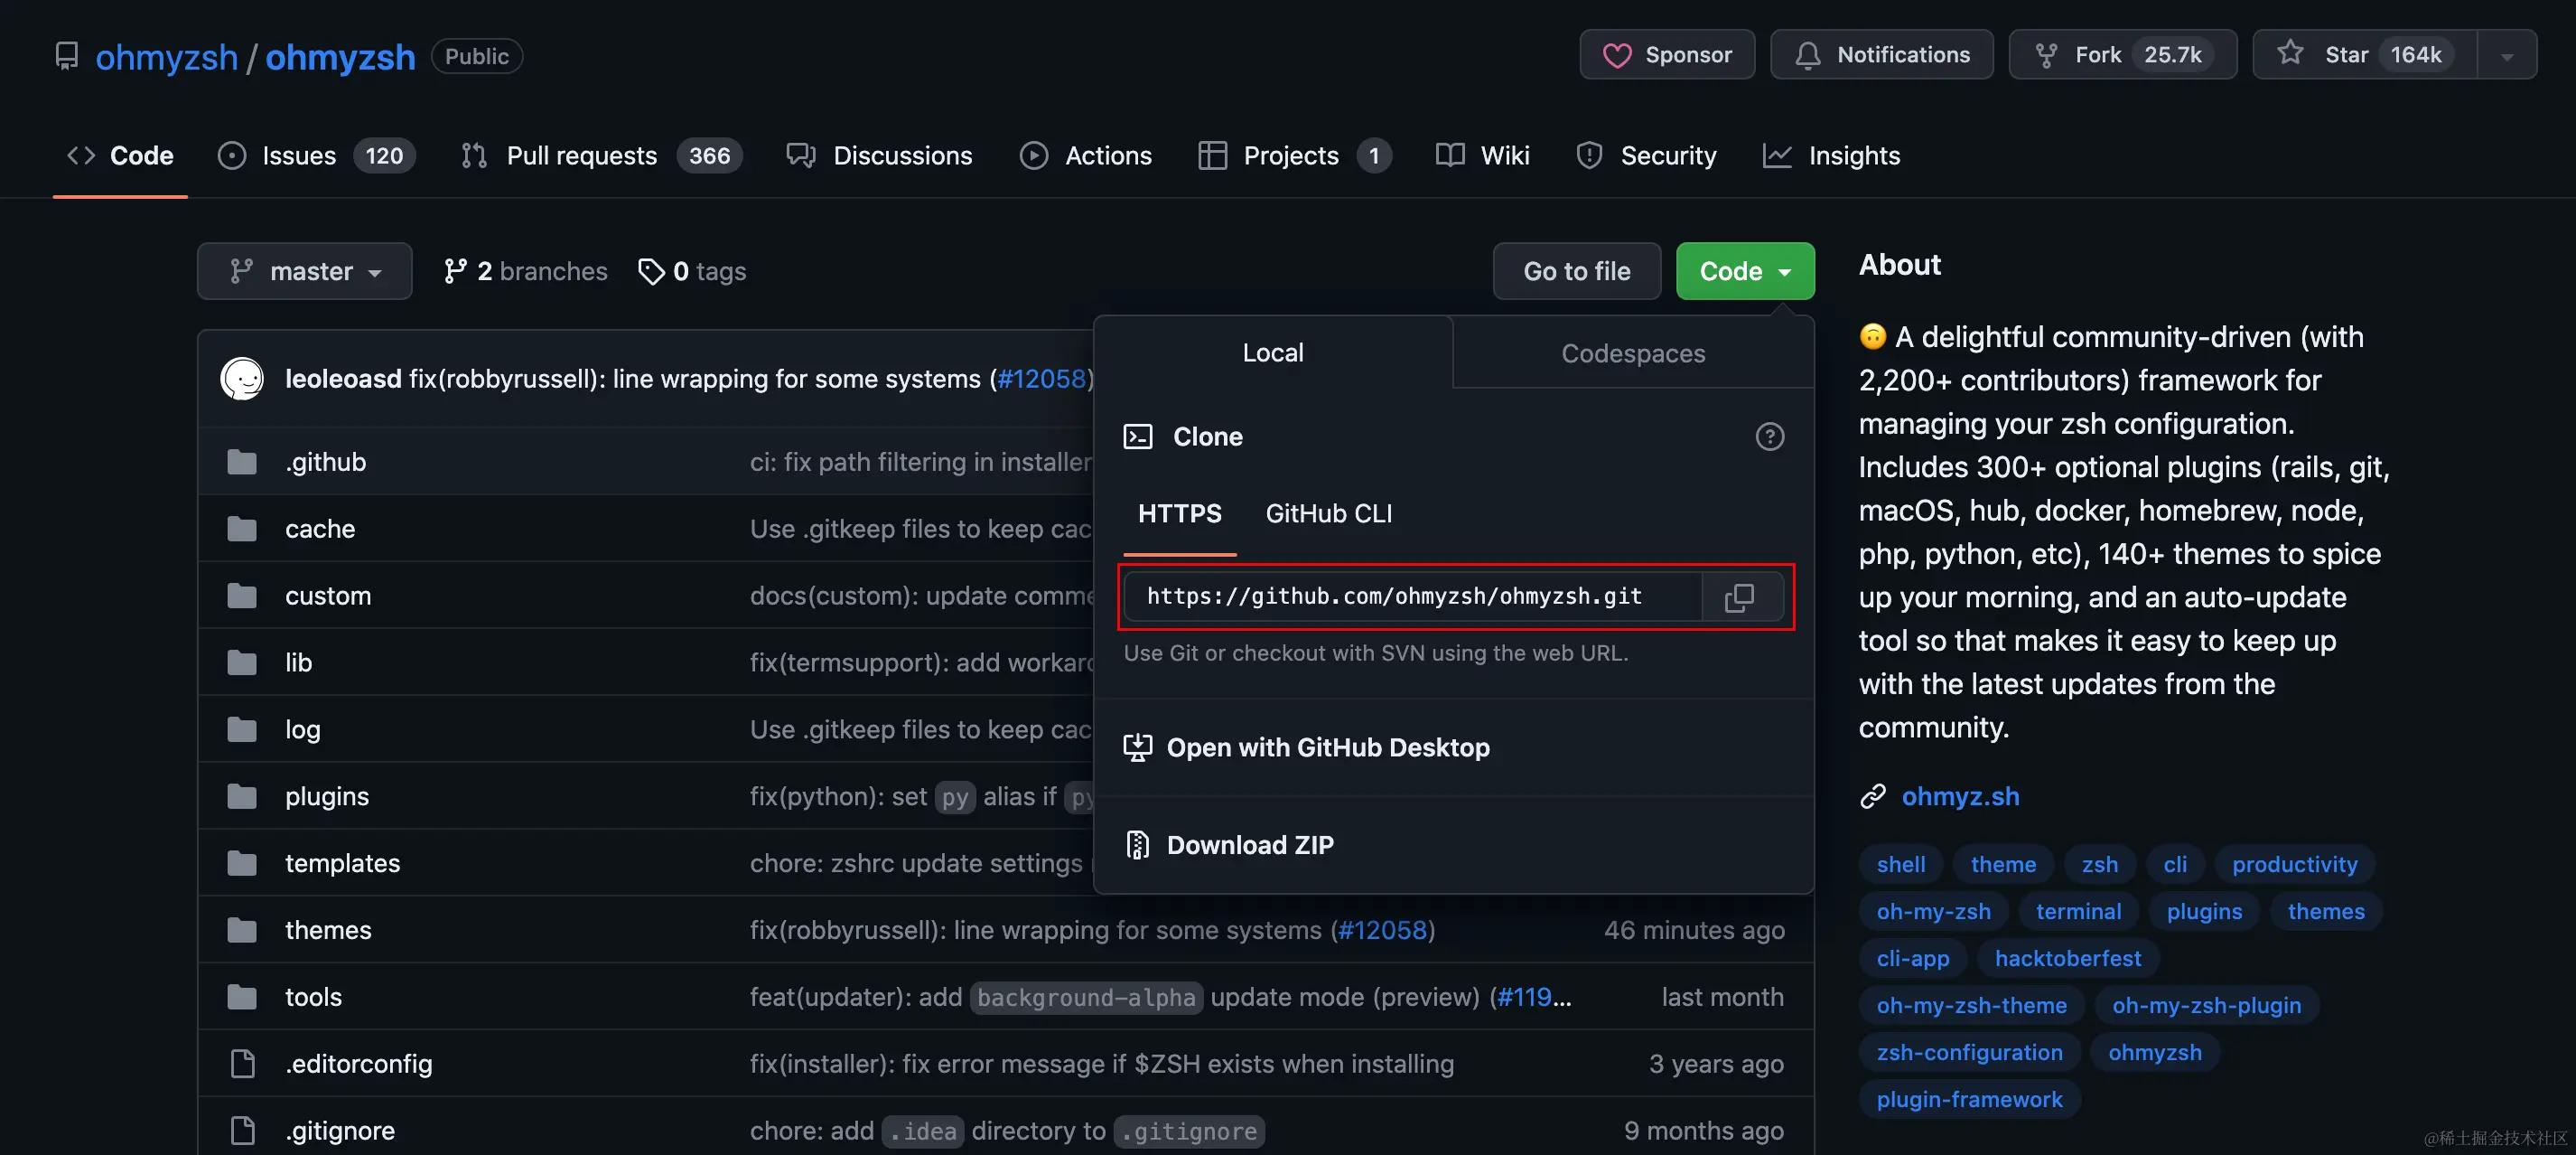Click the tags icon next to 0 tags
The height and width of the screenshot is (1155, 2576).
click(x=651, y=271)
